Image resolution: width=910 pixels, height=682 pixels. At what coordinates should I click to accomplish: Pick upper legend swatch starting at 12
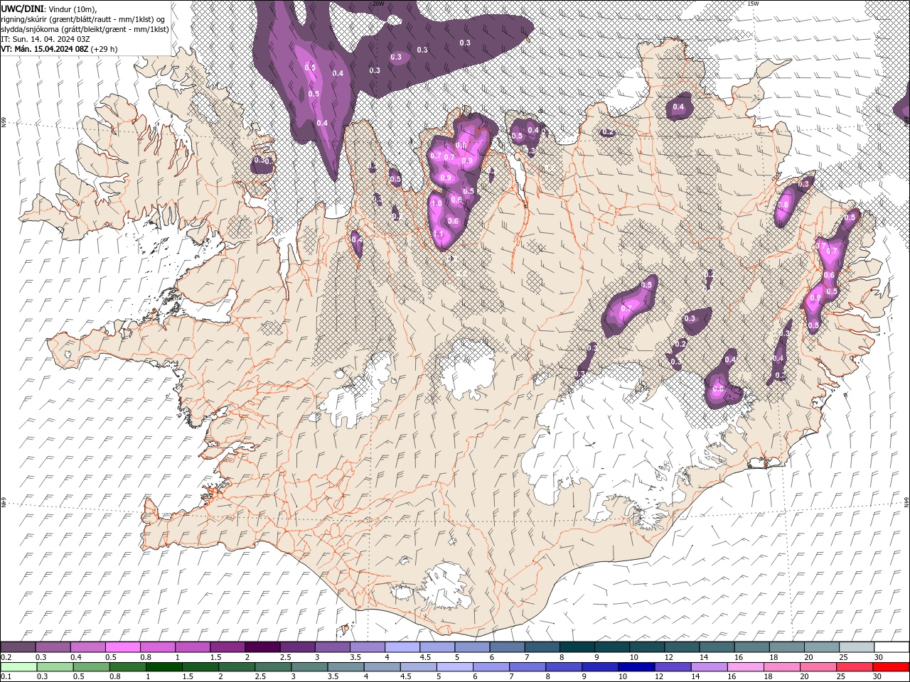click(x=682, y=647)
